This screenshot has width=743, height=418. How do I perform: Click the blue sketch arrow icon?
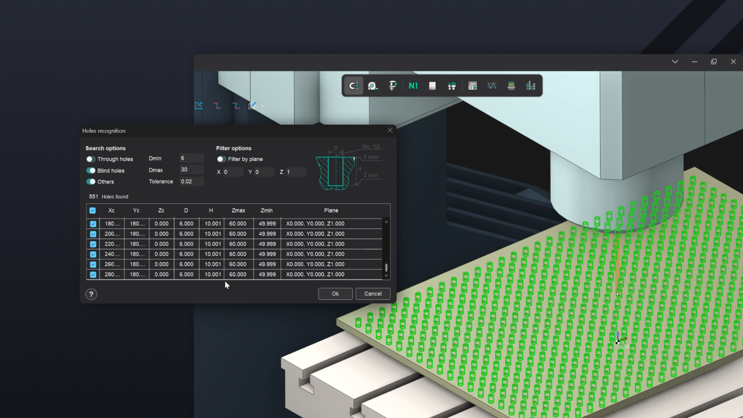click(199, 106)
